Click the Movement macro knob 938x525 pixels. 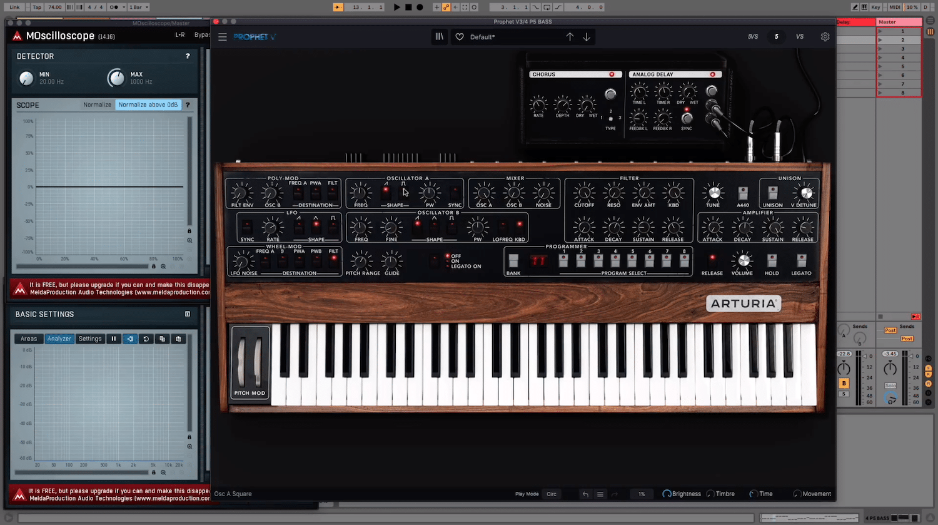click(797, 494)
